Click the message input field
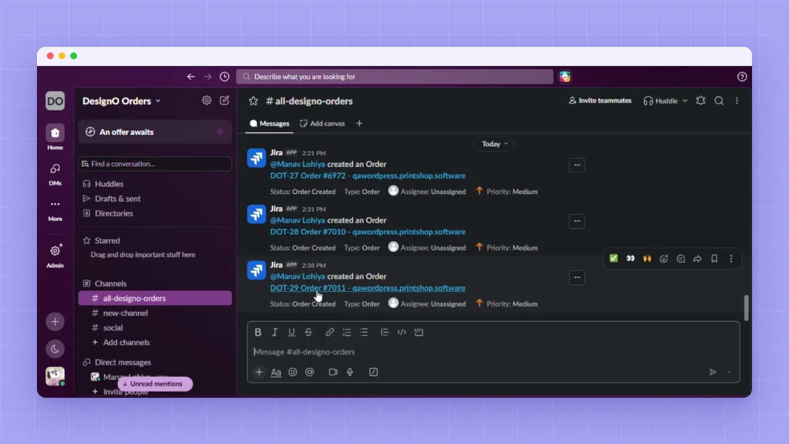The height and width of the screenshot is (444, 789). (493, 351)
